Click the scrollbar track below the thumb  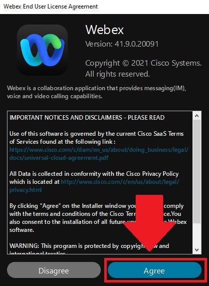[x=197, y=235]
